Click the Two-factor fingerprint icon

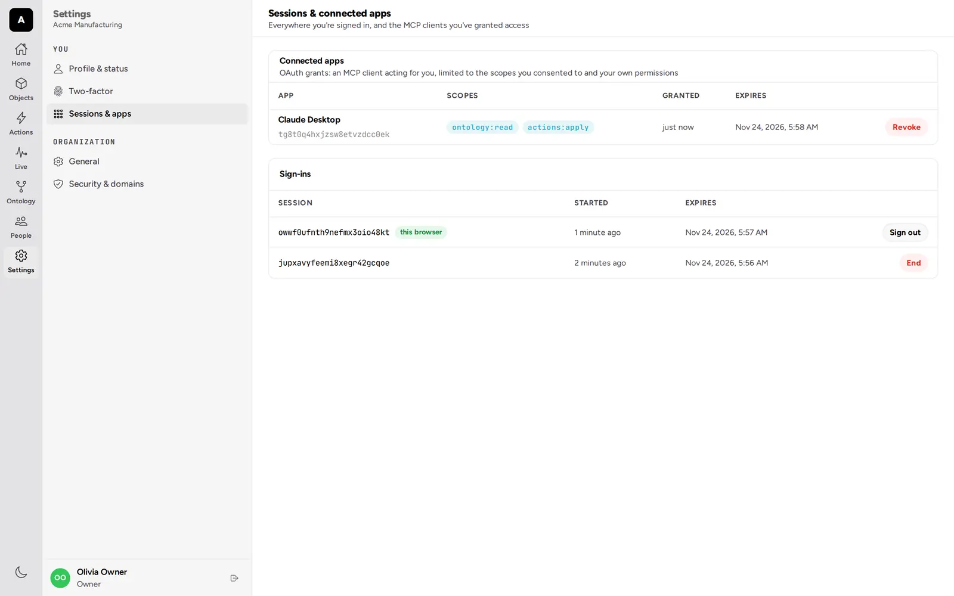[x=58, y=91]
